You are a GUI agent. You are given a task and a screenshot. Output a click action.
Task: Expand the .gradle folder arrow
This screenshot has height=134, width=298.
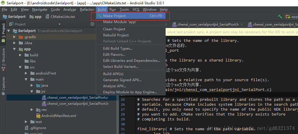(x=14, y=37)
